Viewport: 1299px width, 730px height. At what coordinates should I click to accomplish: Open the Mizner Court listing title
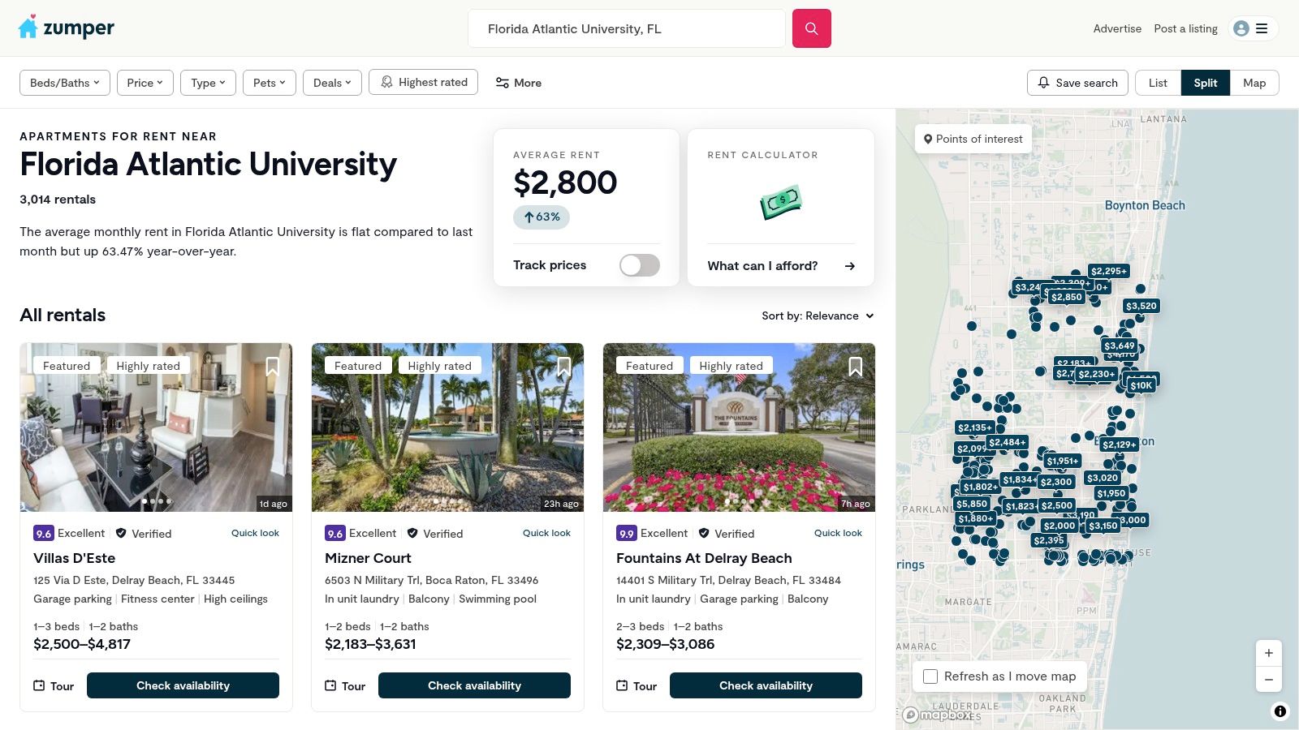point(368,558)
